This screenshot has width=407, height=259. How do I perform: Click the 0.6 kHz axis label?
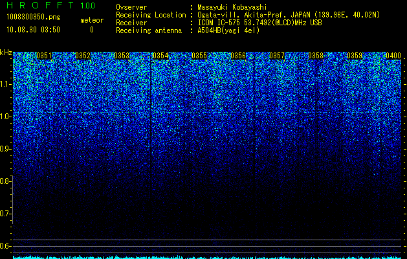tap(5, 246)
